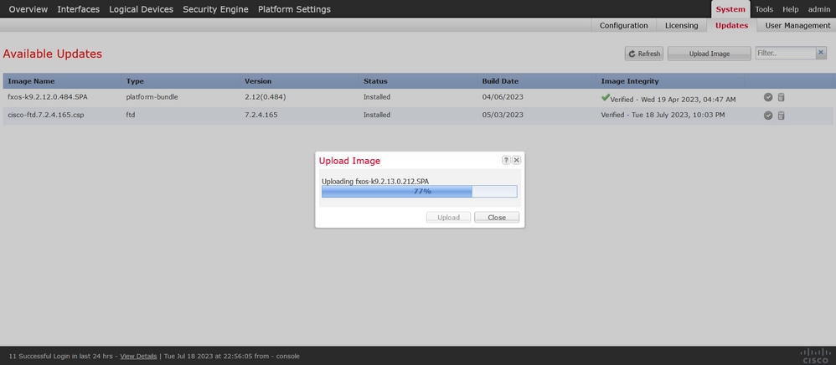836x365 pixels.
Task: Click build date 05/03/2023
Action: [503, 115]
